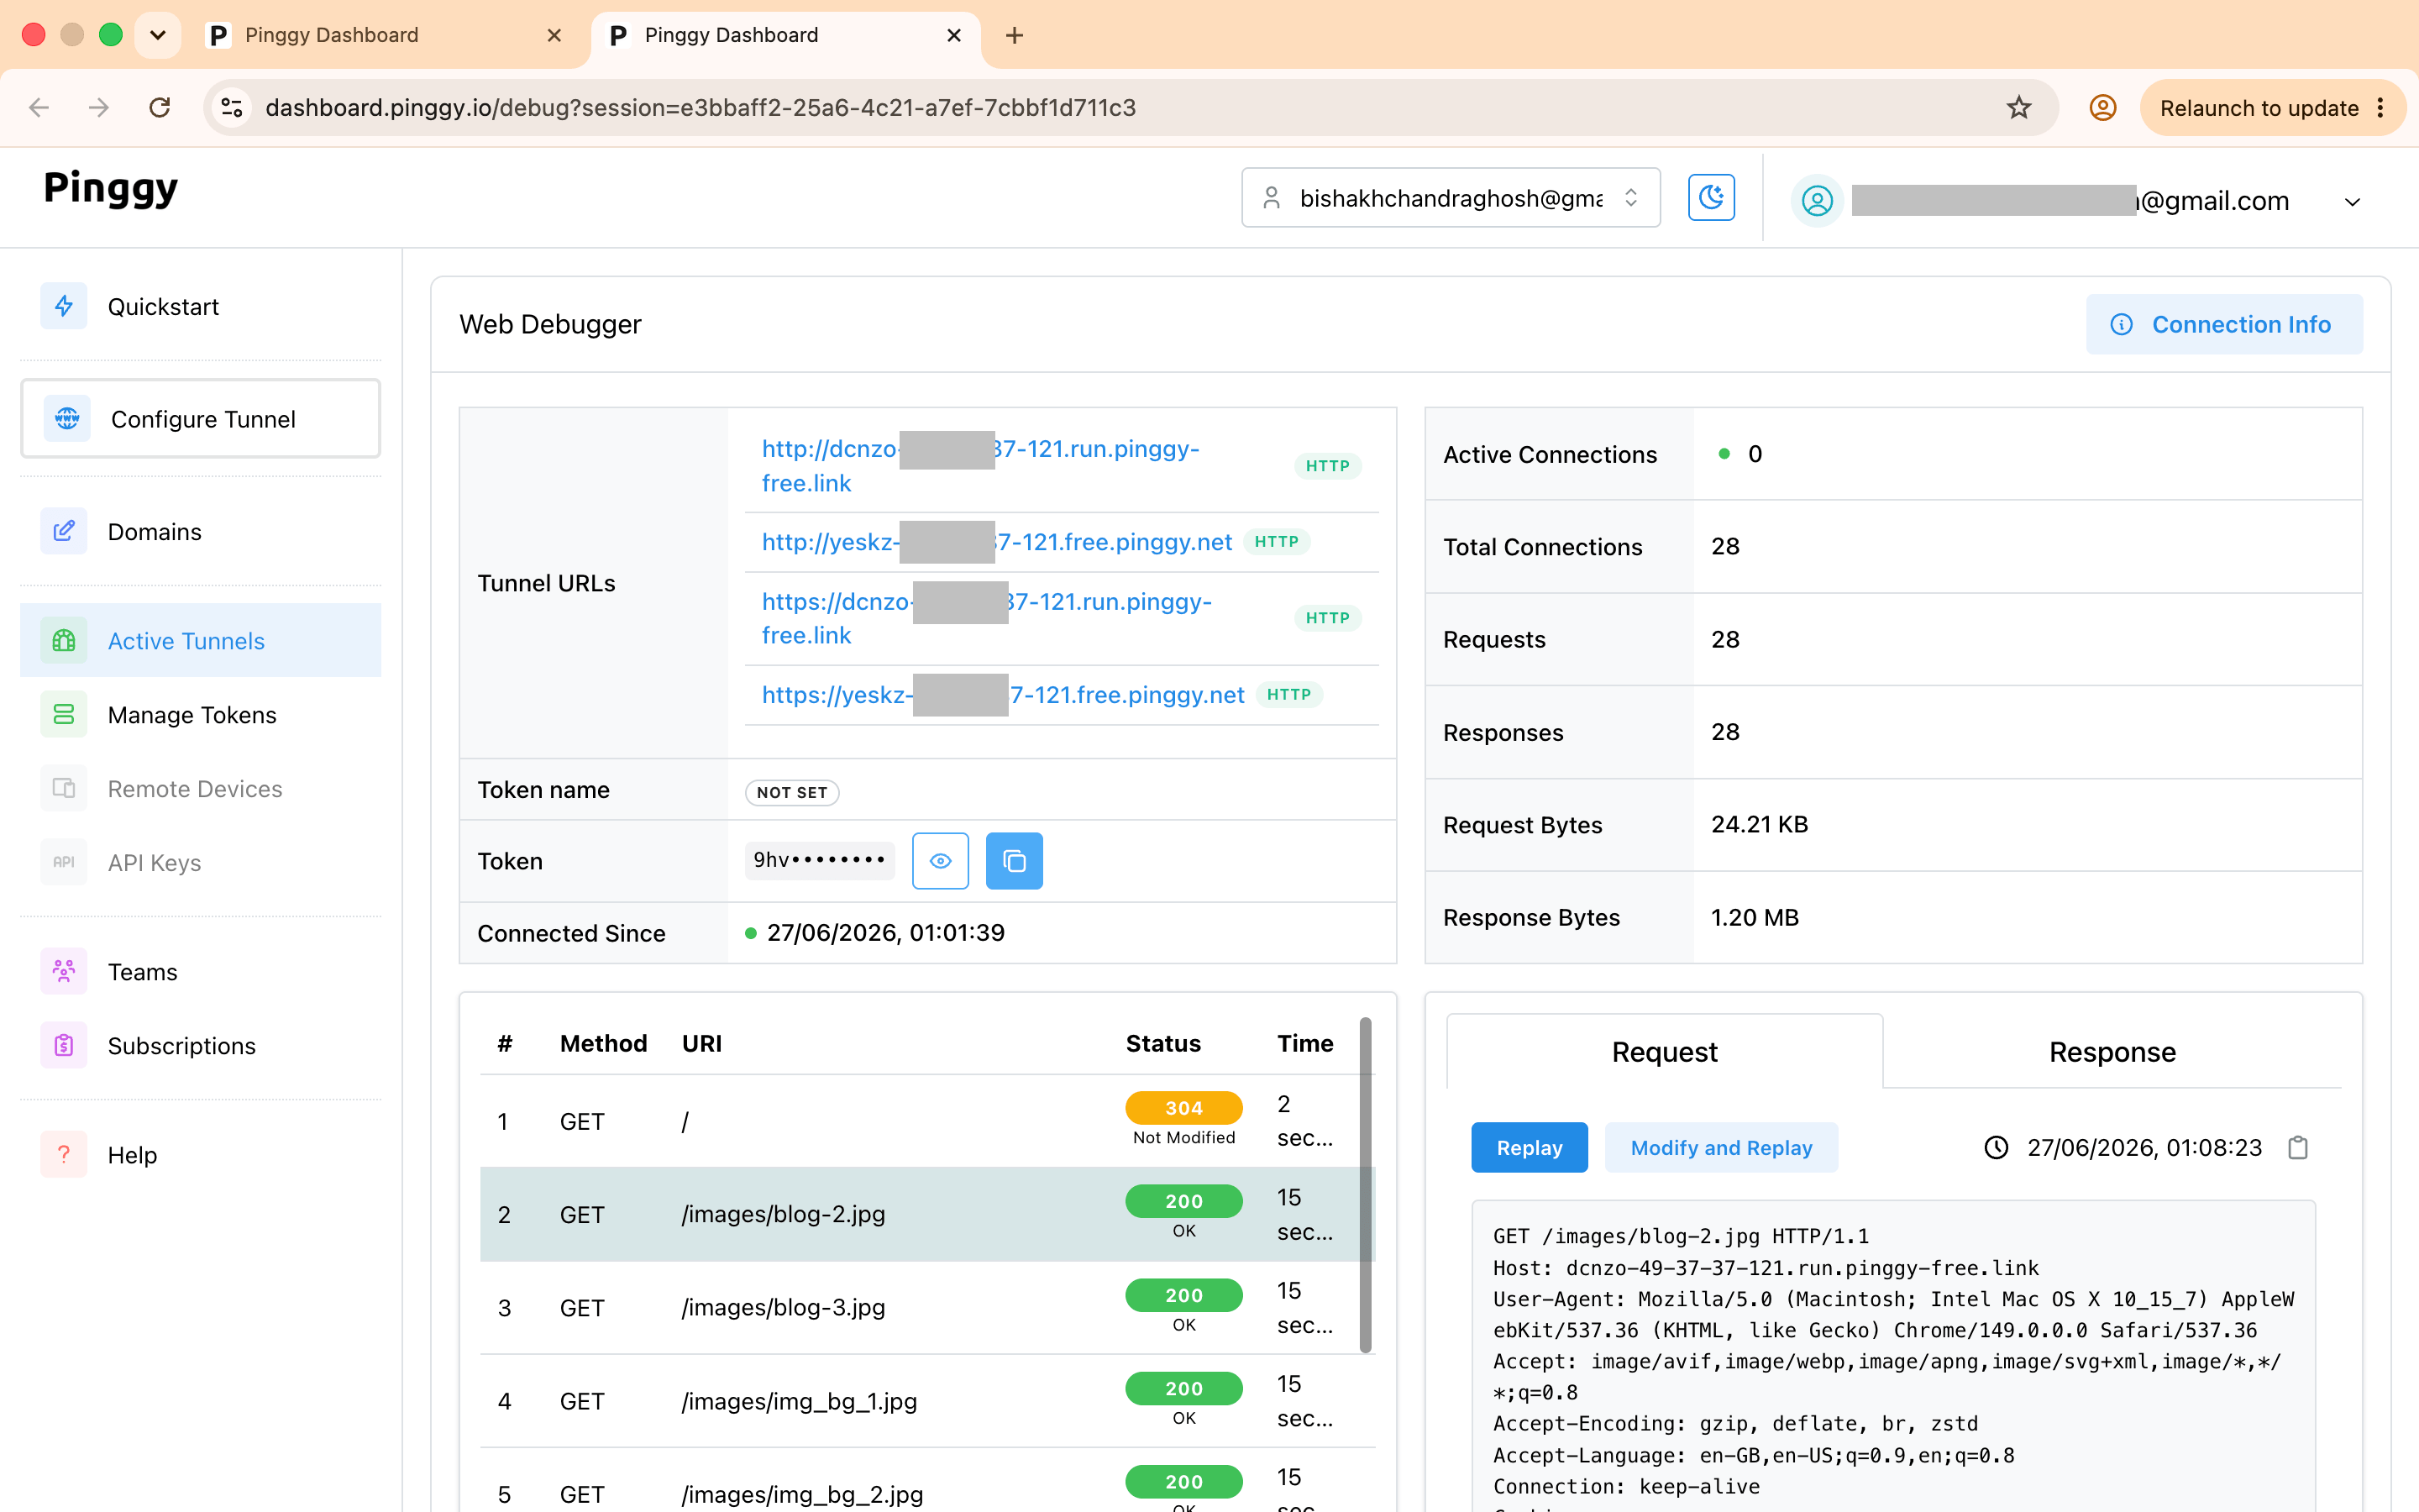The image size is (2419, 1512).
Task: Go forward in browser history
Action: tap(99, 107)
